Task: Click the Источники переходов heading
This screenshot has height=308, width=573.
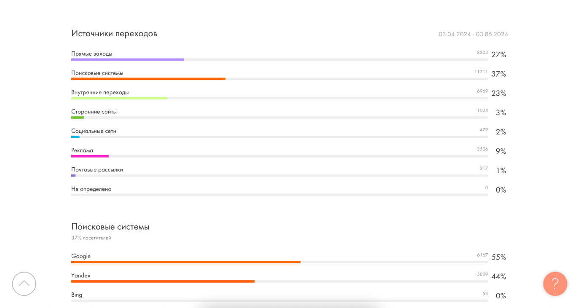Action: (x=114, y=33)
